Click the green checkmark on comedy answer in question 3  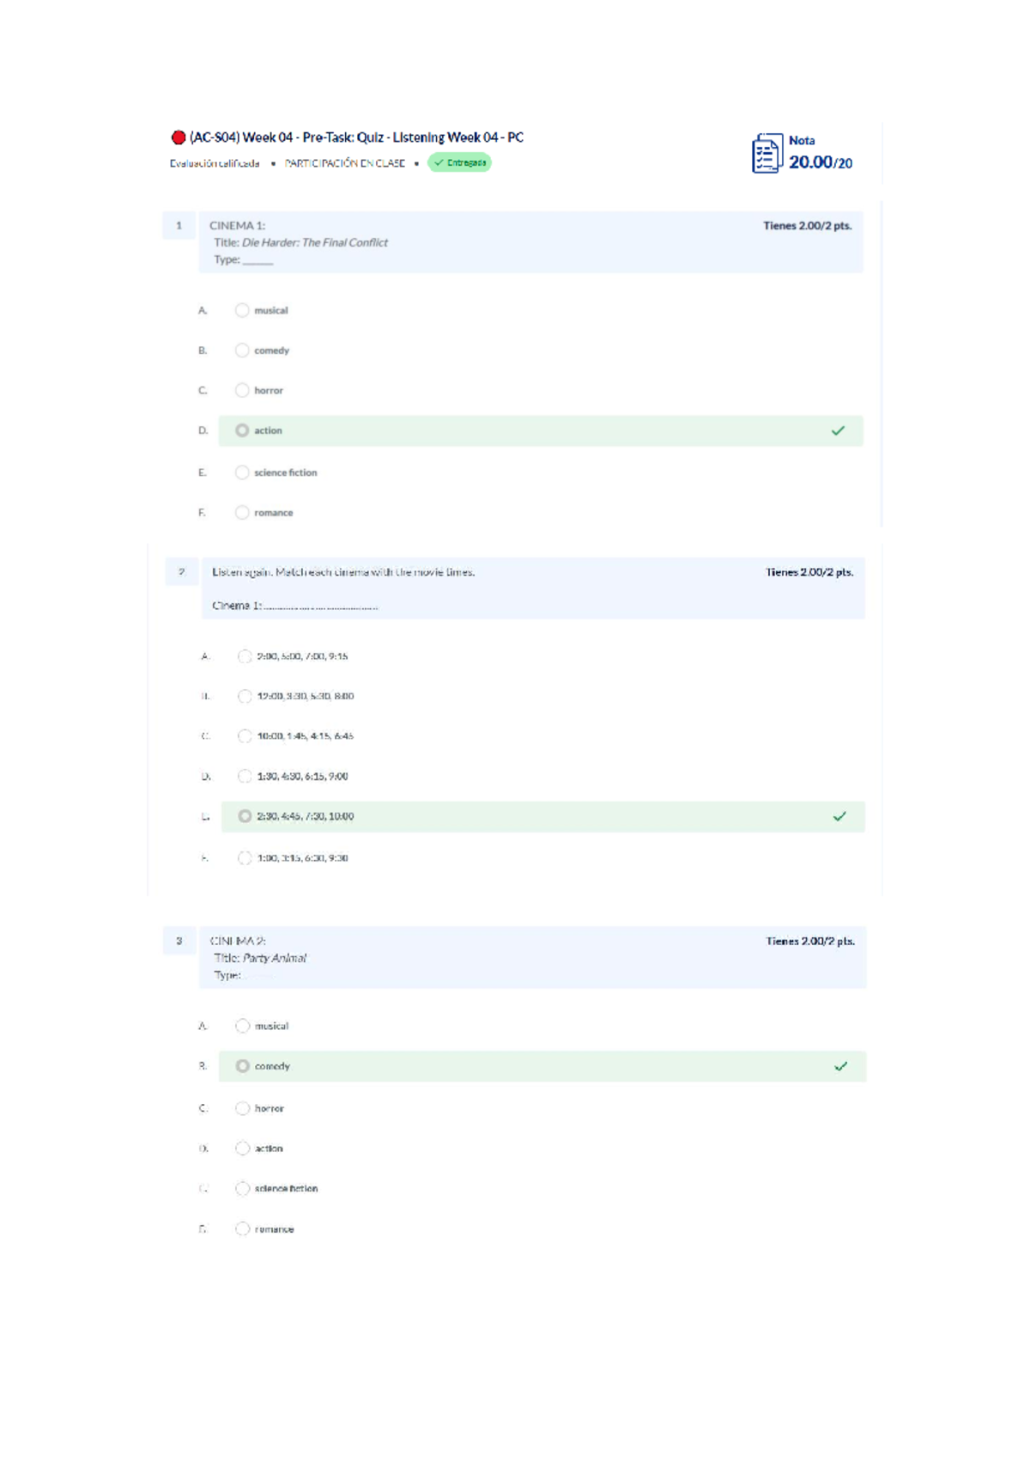pos(841,1066)
